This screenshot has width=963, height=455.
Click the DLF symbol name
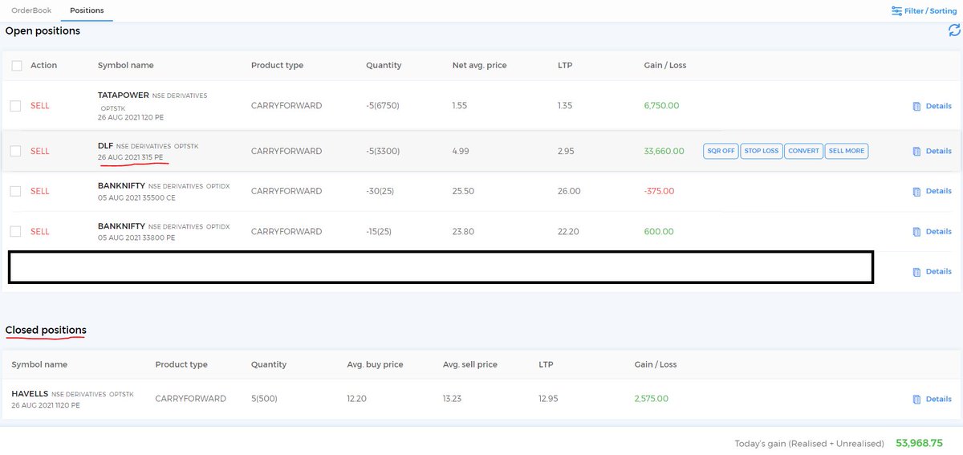(105, 145)
